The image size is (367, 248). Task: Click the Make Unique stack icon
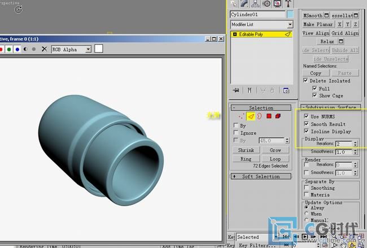263,90
